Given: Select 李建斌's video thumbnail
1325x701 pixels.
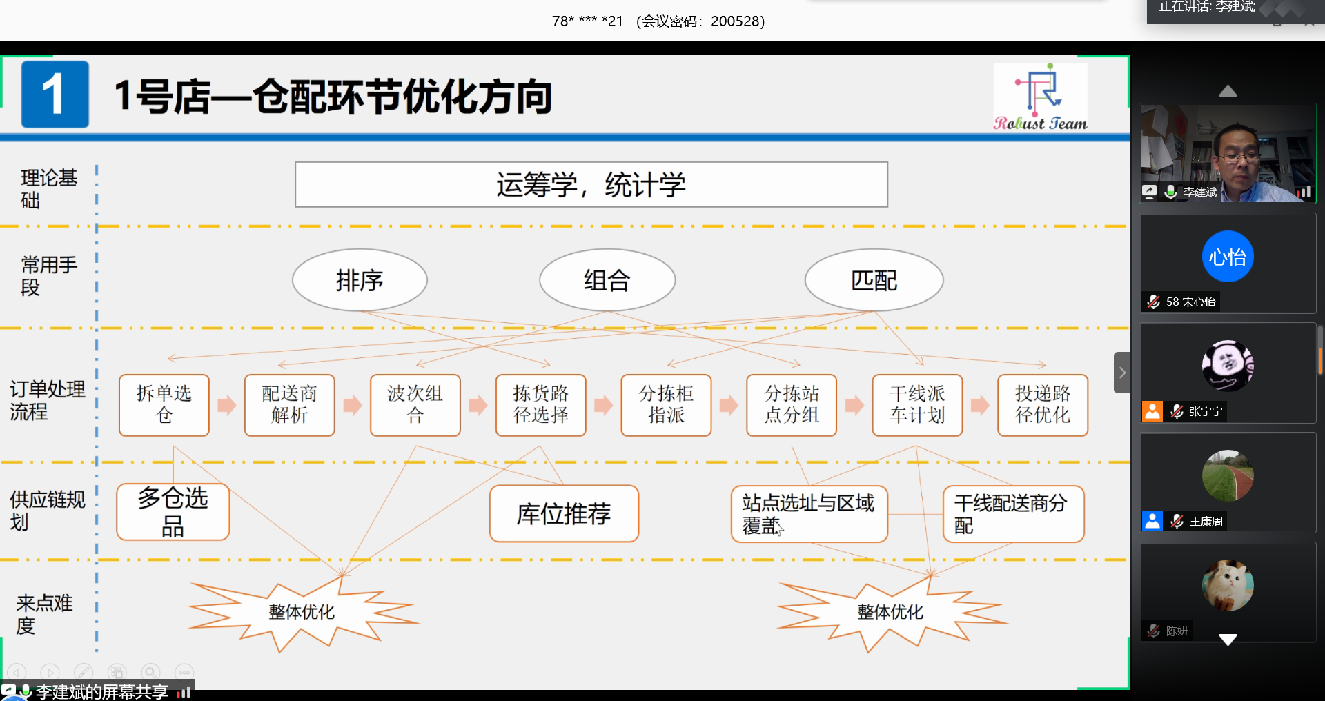Looking at the screenshot, I should [x=1228, y=152].
